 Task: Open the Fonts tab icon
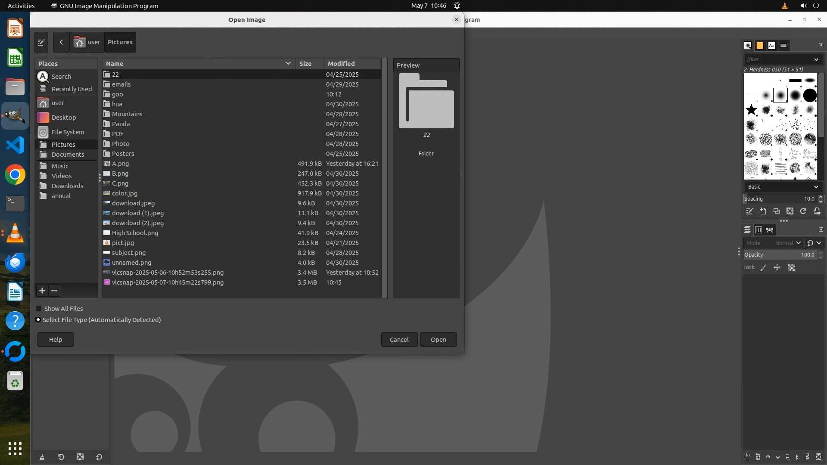click(771, 45)
